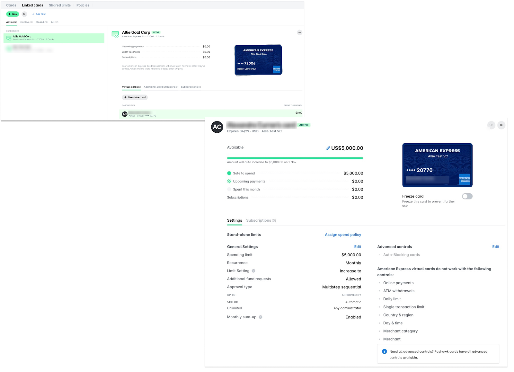Click the green available amount progress bar
This screenshot has height=372, width=514.
coord(295,158)
